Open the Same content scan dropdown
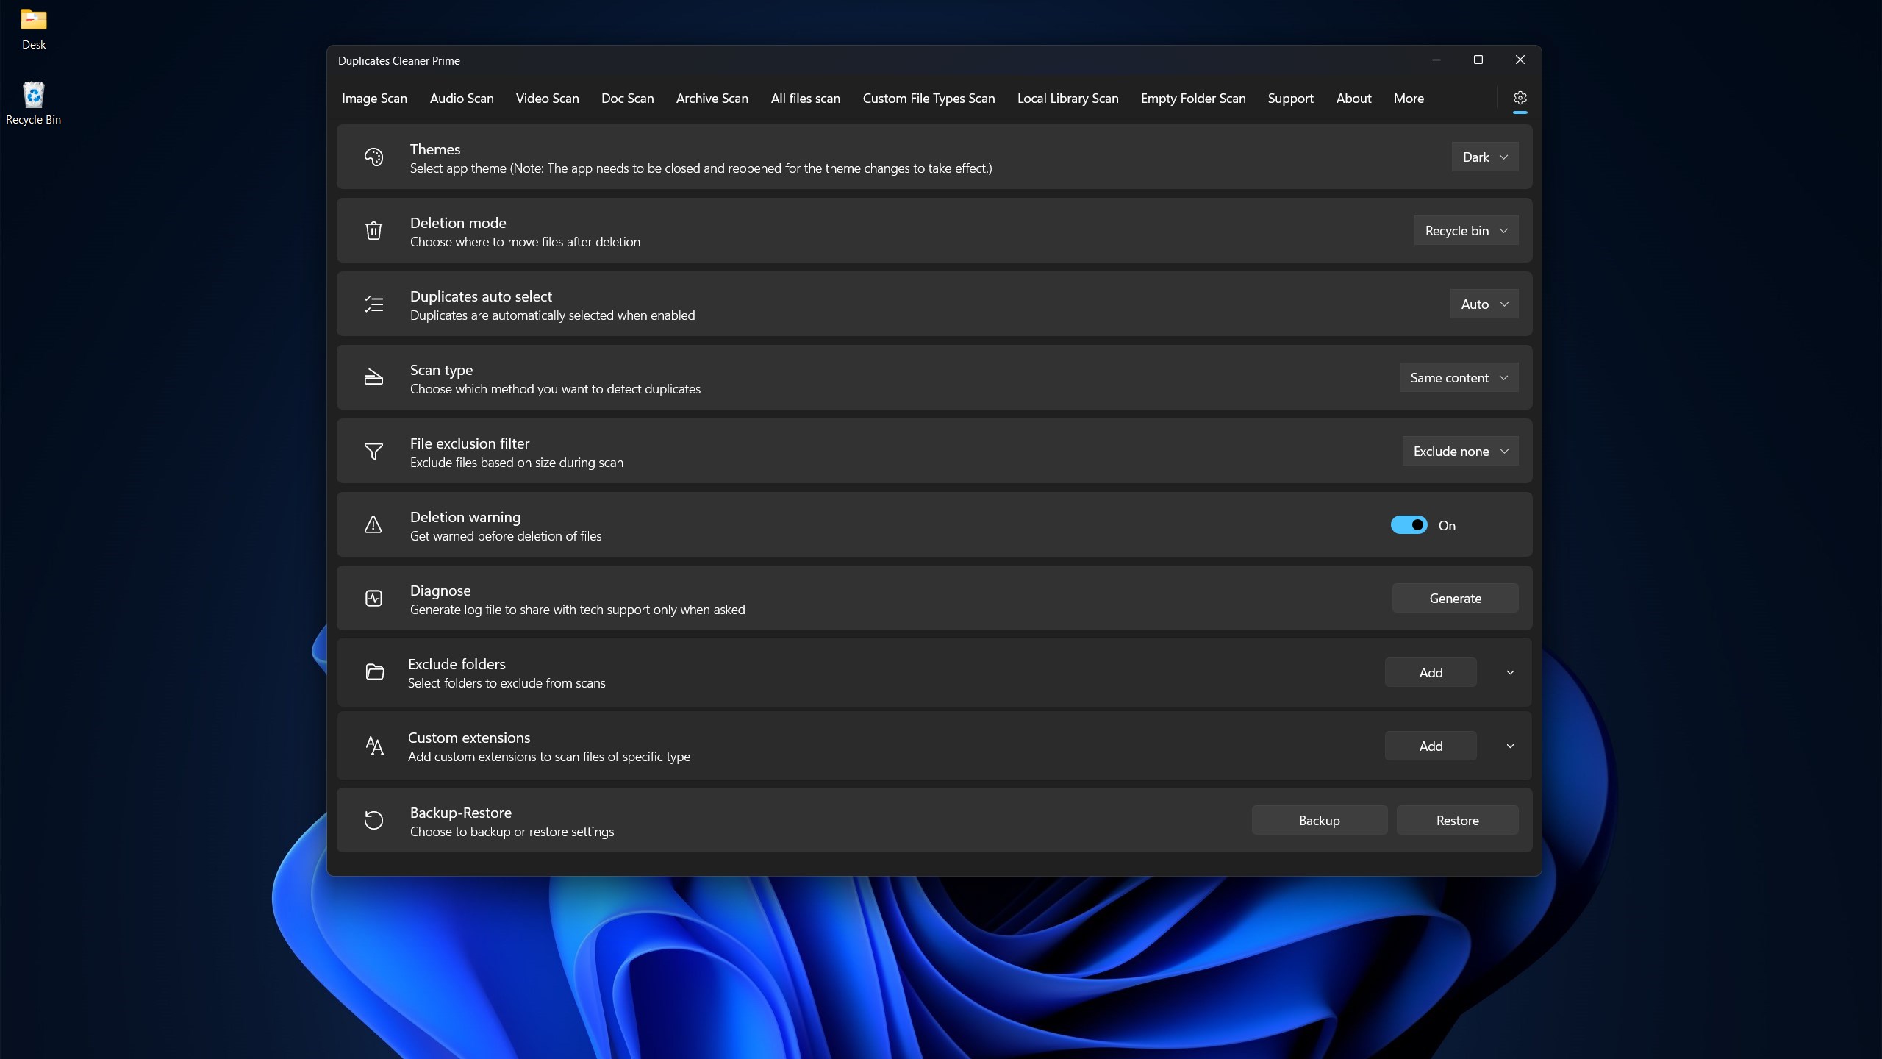This screenshot has height=1059, width=1882. 1459,377
